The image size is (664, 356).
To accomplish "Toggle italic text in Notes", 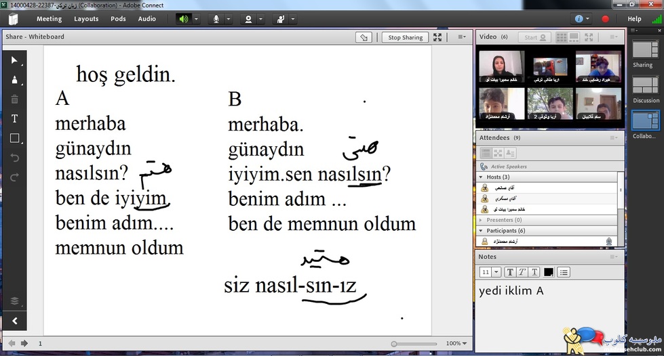I will click(522, 272).
